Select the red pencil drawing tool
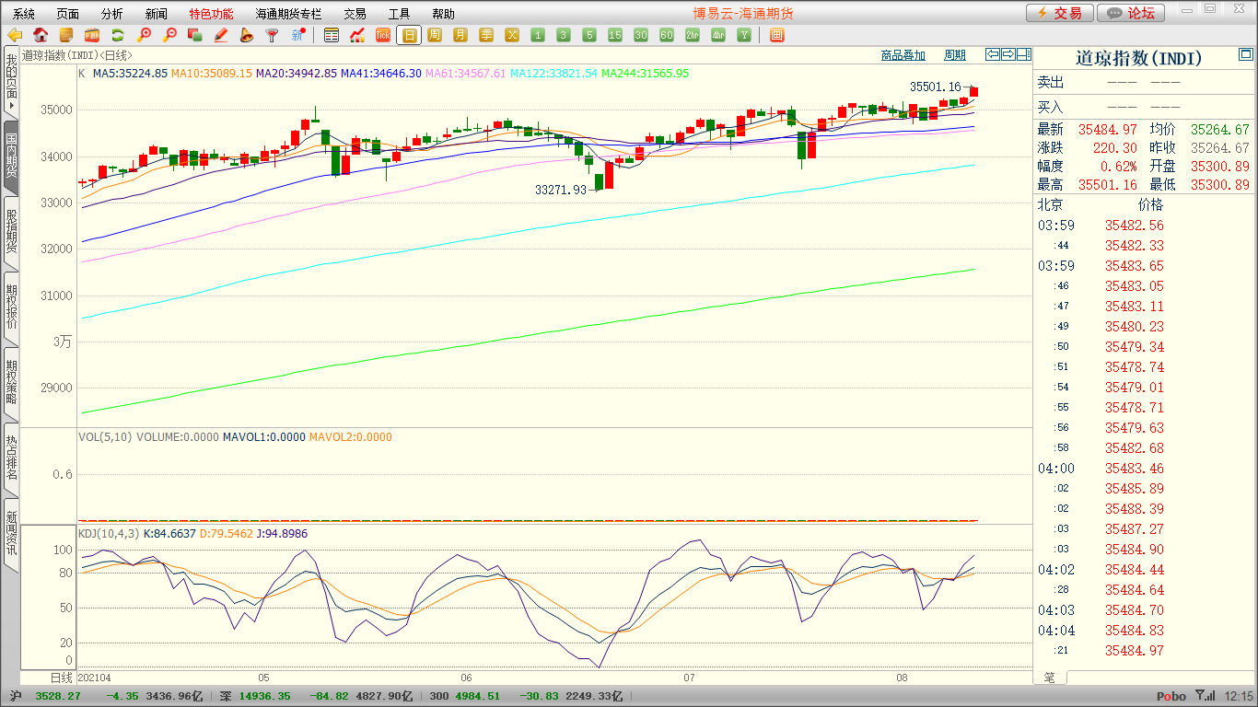Screen dimensions: 1258x707 click(x=220, y=35)
